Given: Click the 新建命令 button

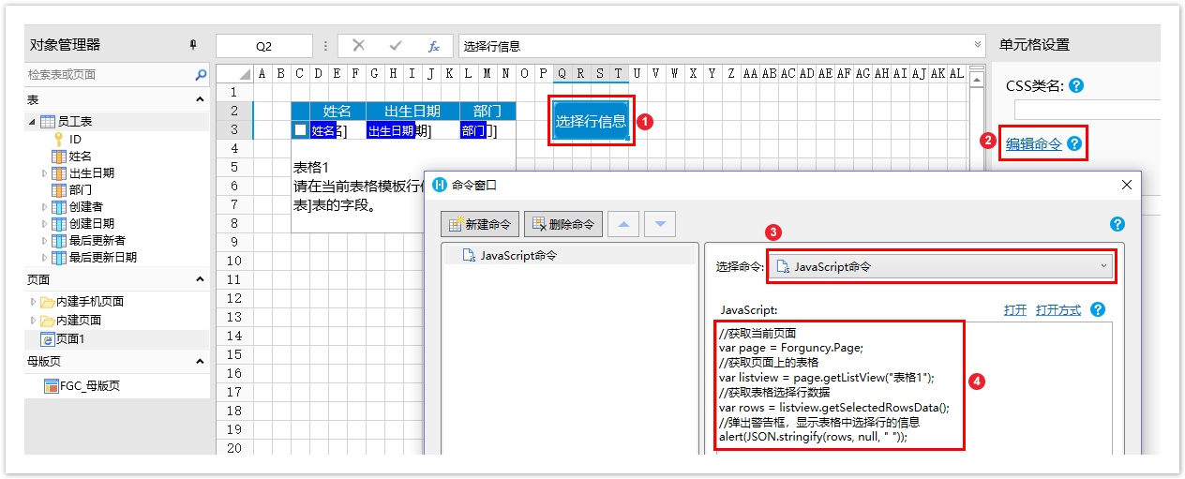Looking at the screenshot, I should 481,224.
